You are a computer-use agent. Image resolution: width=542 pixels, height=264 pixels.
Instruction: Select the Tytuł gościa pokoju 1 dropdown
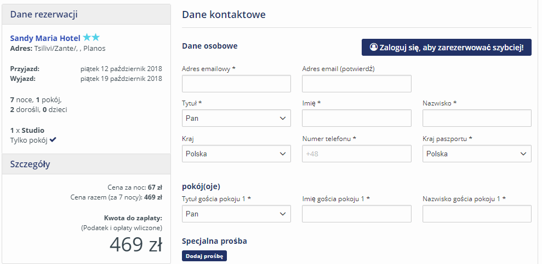(236, 214)
